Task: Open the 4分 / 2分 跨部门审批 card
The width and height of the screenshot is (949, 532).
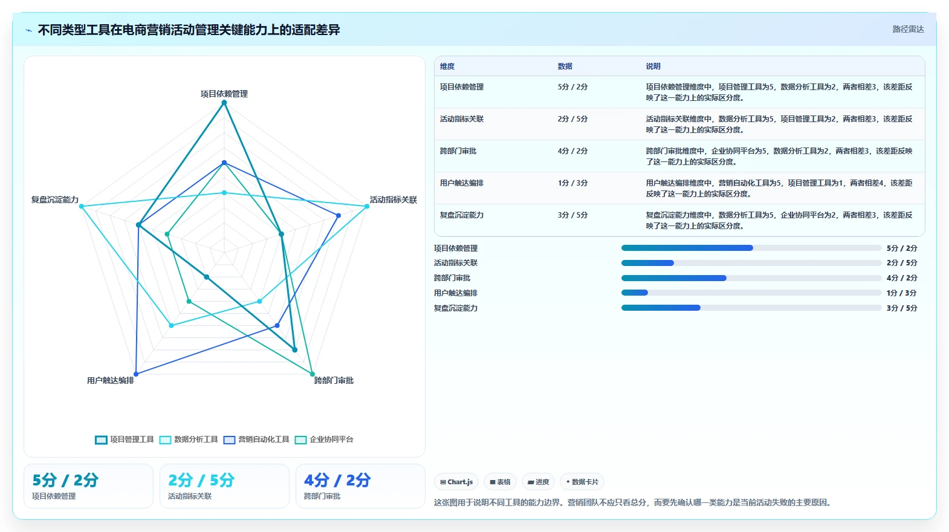Action: (360, 486)
